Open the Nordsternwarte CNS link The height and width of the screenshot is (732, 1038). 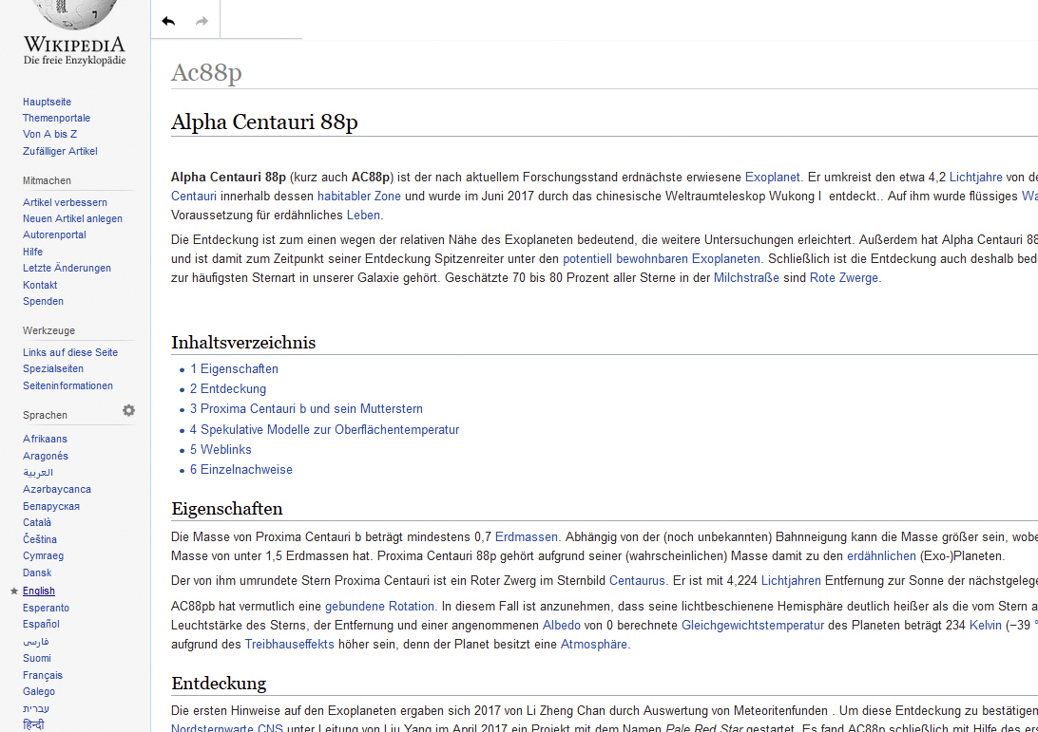click(227, 728)
